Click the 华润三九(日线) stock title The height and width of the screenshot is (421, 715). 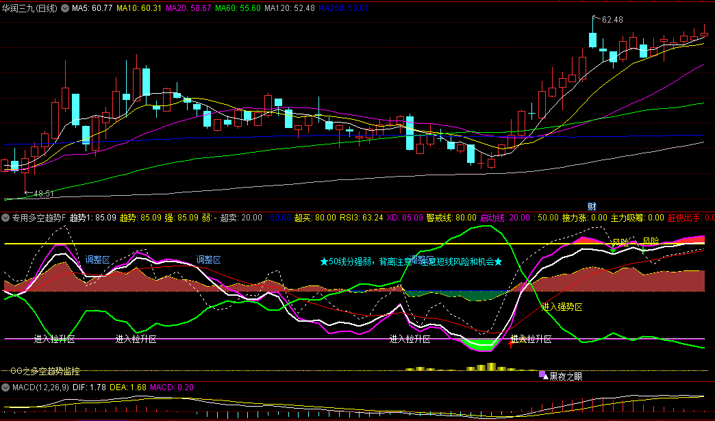click(30, 8)
